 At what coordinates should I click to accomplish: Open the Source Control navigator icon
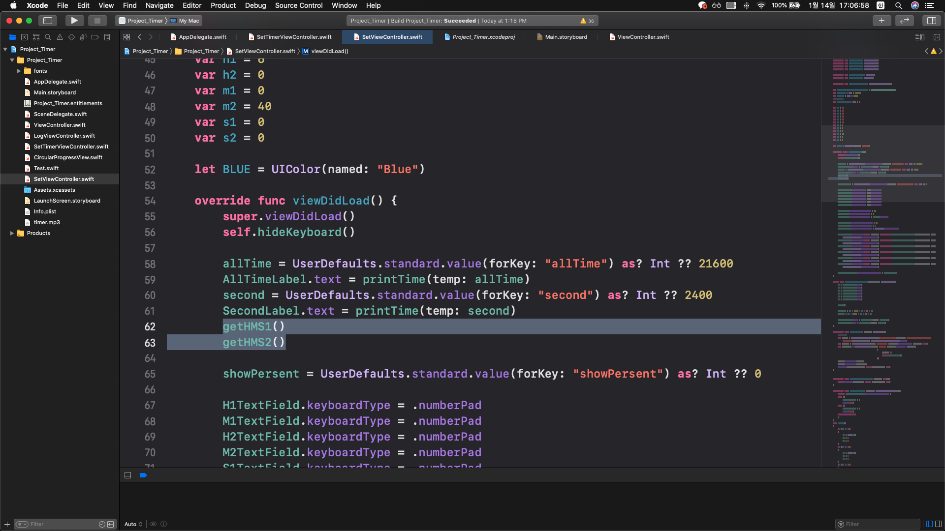(24, 37)
